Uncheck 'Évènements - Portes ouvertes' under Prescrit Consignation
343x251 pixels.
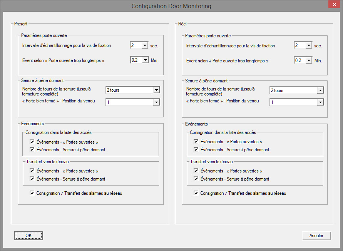coord(32,141)
